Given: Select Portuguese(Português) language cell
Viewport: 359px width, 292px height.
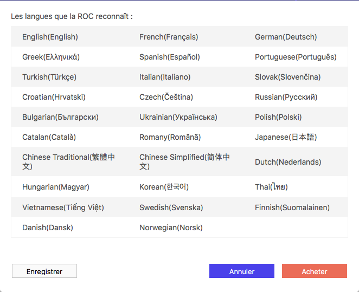Looking at the screenshot, I should click(296, 57).
